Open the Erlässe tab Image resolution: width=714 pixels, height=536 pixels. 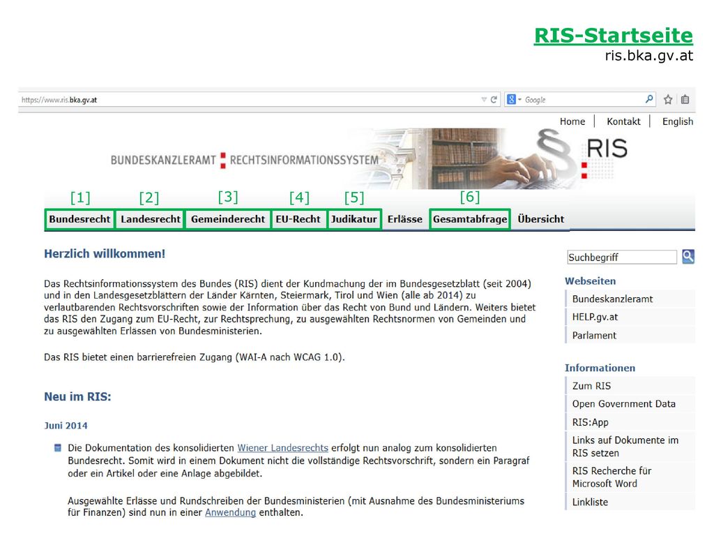pyautogui.click(x=405, y=219)
